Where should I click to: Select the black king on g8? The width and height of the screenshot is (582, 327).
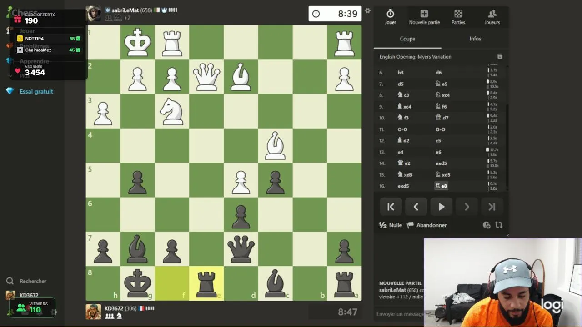[x=138, y=283]
